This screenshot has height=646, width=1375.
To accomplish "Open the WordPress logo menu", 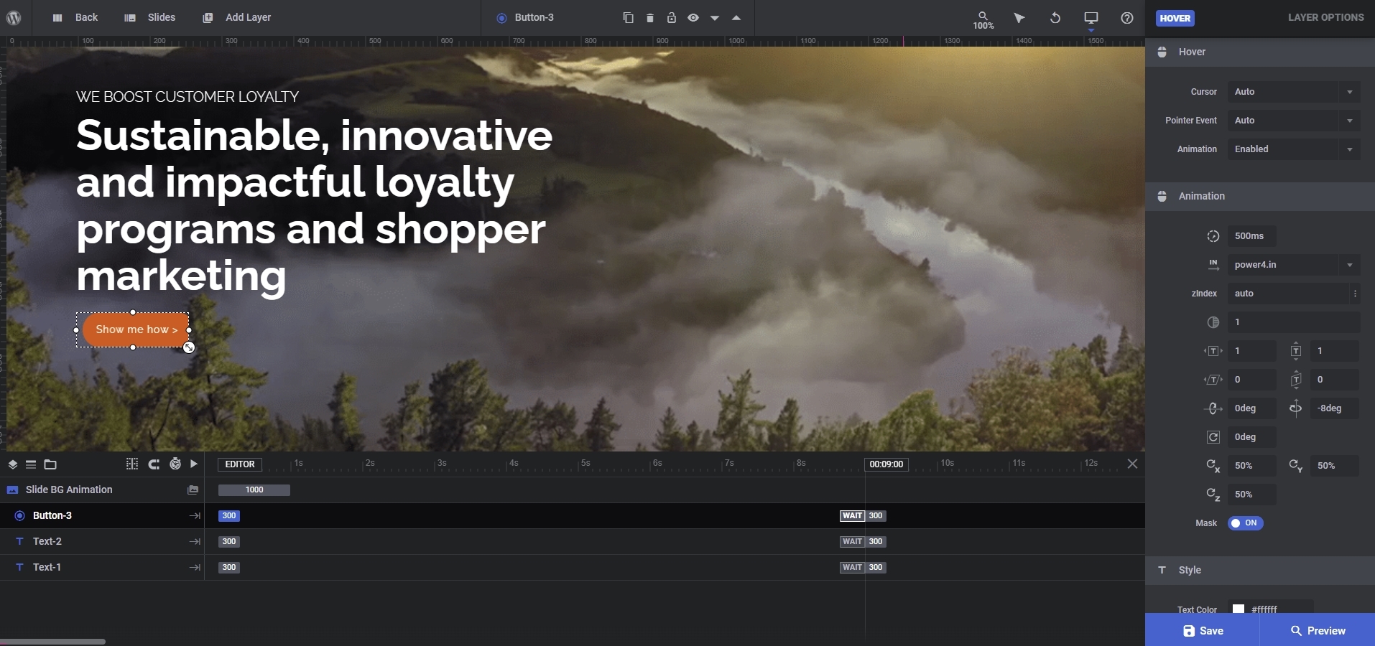I will click(x=14, y=18).
